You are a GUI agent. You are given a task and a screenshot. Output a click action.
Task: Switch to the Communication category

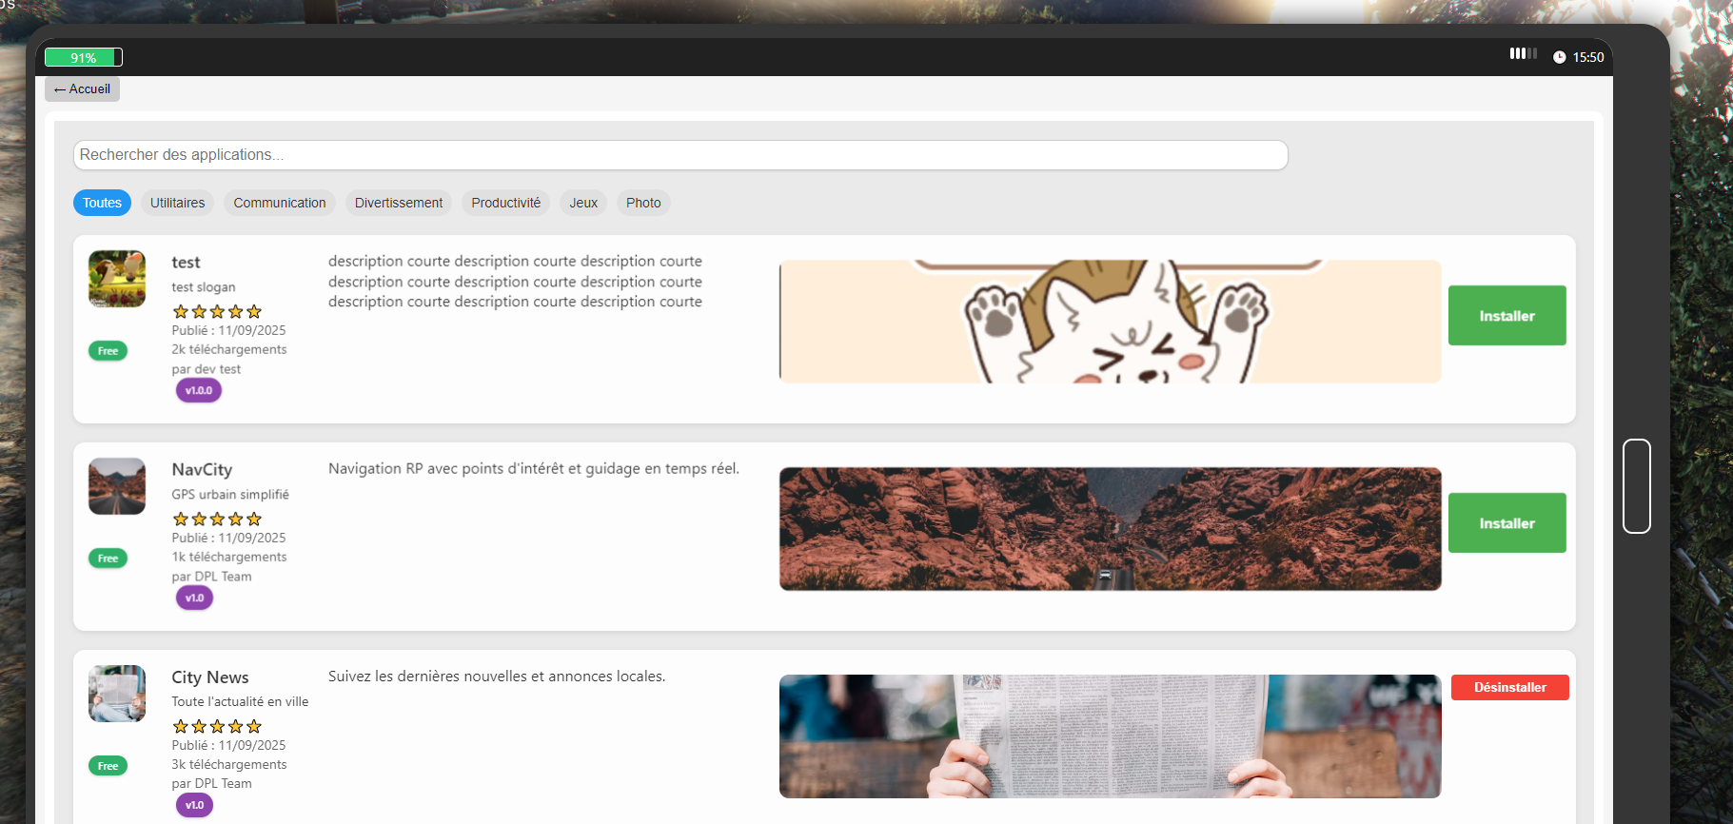click(x=280, y=203)
